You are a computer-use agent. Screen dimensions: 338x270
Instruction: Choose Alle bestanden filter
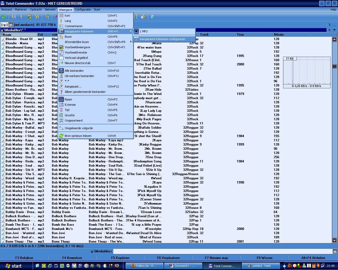point(96,71)
